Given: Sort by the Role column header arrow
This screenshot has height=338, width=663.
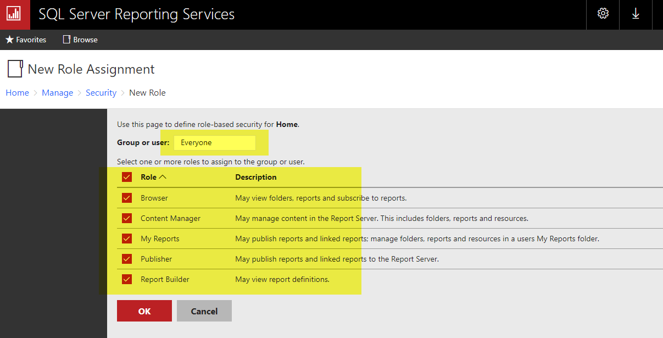Looking at the screenshot, I should tap(163, 177).
